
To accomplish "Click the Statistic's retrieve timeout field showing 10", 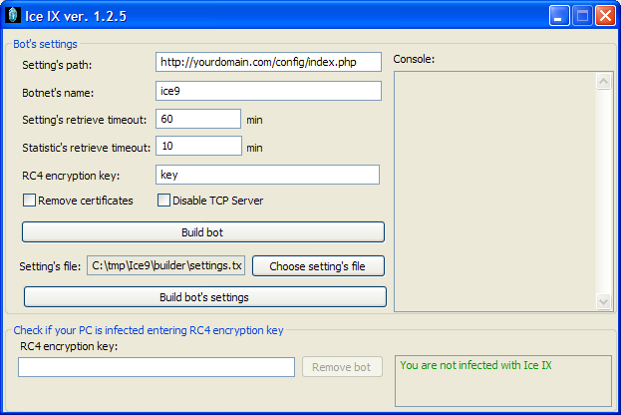I will pos(198,146).
